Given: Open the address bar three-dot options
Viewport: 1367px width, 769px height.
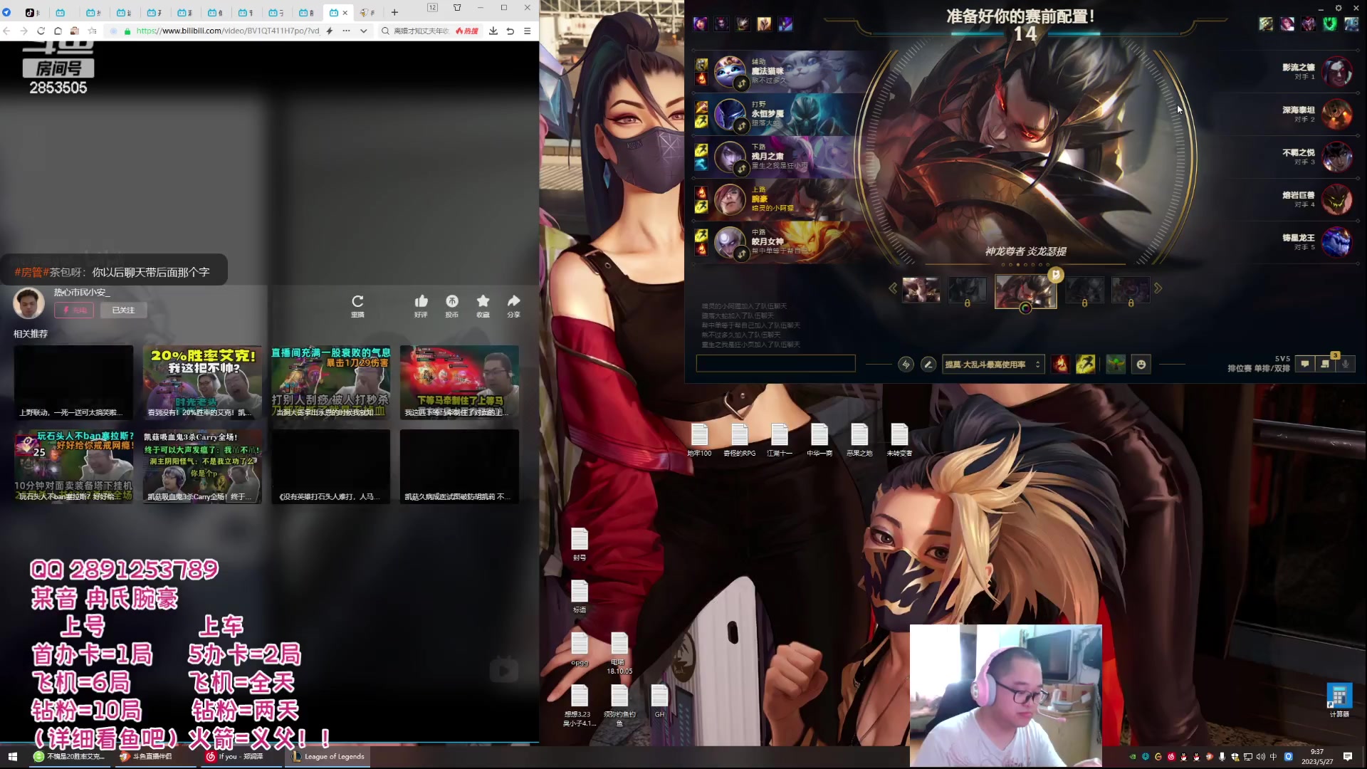Looking at the screenshot, I should point(346,31).
